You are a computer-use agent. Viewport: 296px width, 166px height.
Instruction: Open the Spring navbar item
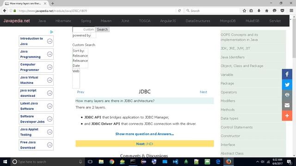[86, 21]
